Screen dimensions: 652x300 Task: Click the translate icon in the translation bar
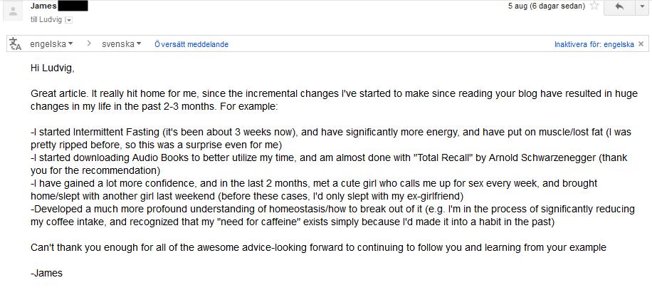click(16, 44)
